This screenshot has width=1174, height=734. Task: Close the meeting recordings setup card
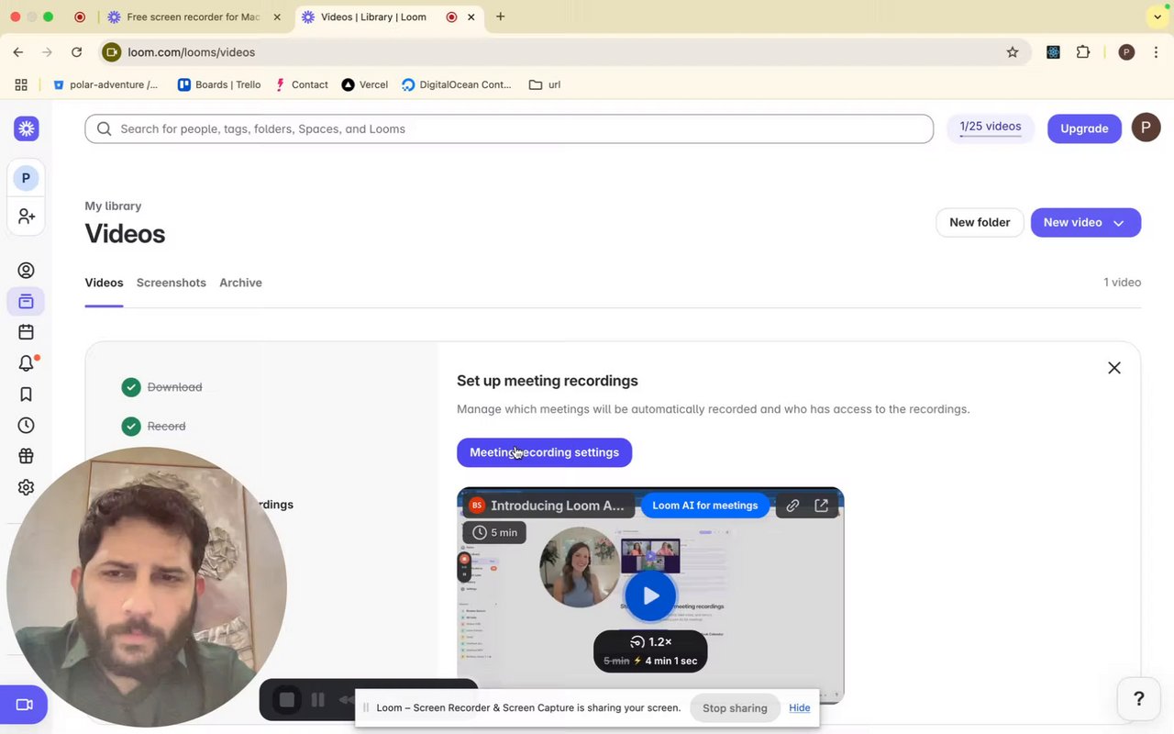point(1113,368)
